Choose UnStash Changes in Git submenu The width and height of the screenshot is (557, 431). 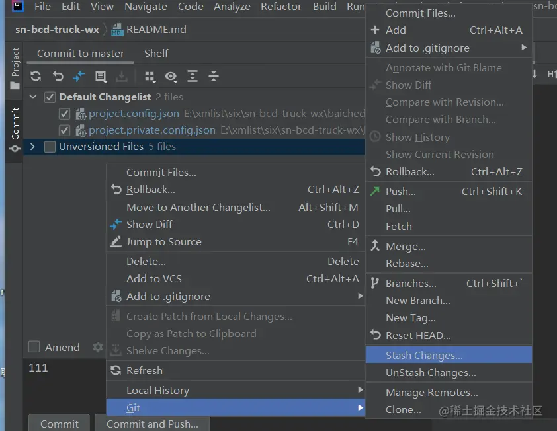coord(449,372)
